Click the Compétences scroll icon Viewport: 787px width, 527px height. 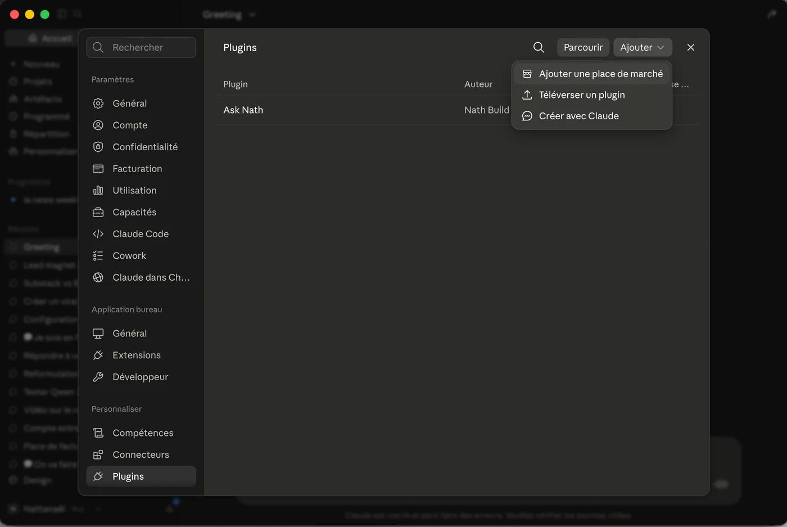[x=98, y=433]
